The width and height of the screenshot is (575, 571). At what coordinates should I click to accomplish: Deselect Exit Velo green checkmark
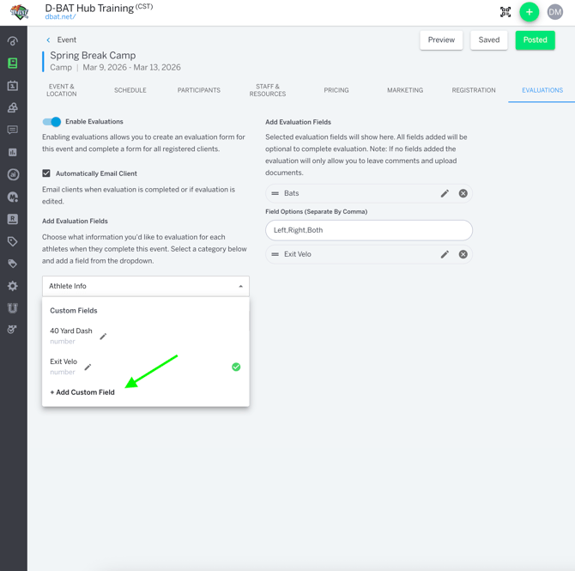pyautogui.click(x=236, y=367)
